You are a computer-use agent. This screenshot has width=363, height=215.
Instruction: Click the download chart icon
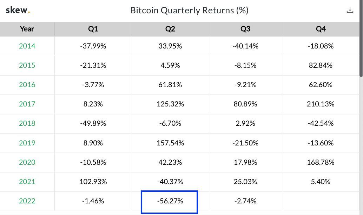coord(350,10)
